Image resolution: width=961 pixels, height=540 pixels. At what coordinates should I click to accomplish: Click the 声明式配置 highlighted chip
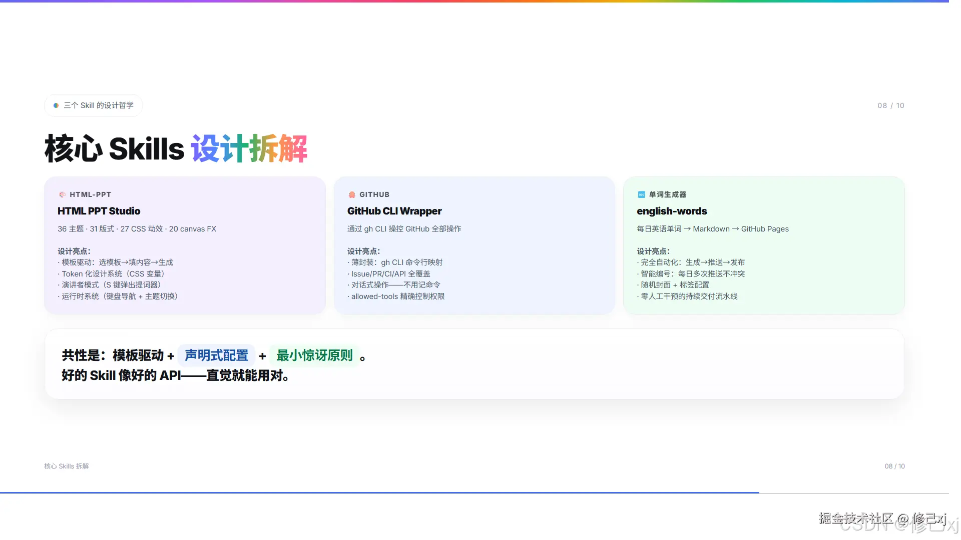216,355
